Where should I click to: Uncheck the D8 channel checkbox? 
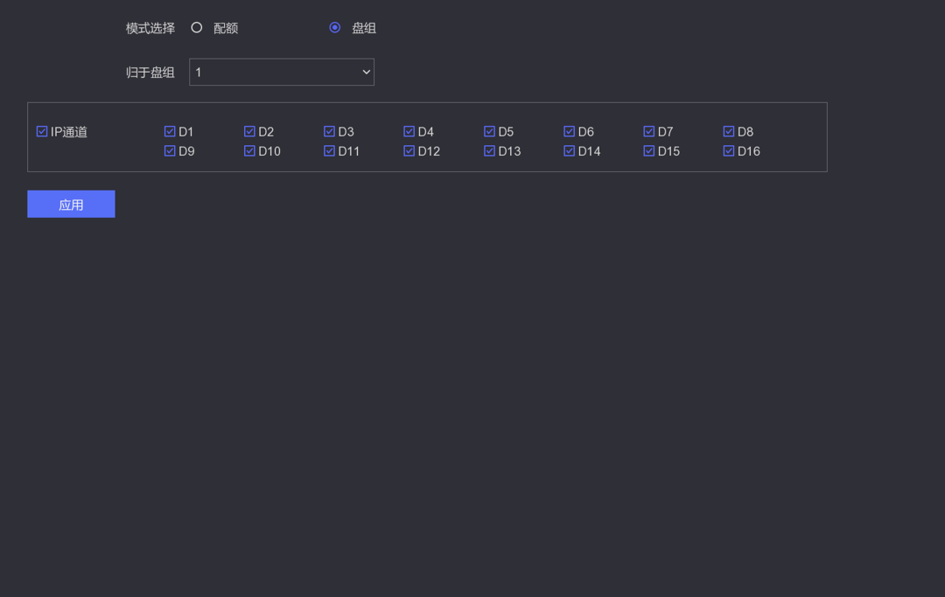728,132
